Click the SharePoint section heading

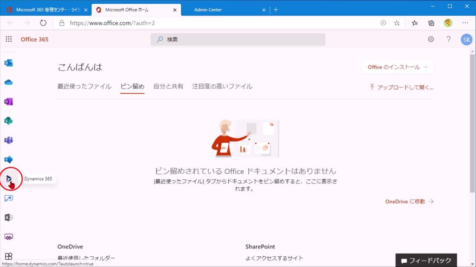point(260,247)
